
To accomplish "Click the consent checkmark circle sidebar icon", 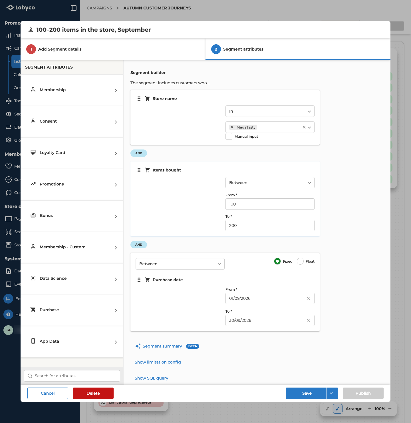I will (x=9, y=179).
